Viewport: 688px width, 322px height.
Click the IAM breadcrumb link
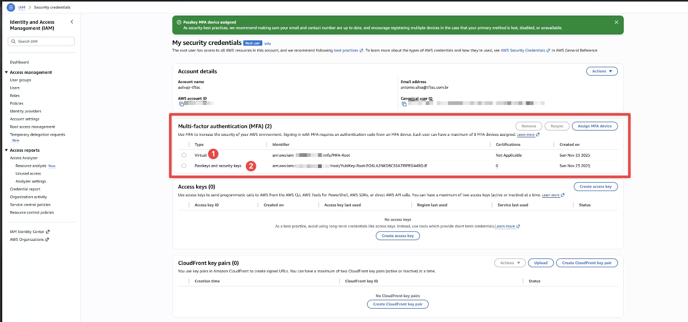(x=22, y=7)
